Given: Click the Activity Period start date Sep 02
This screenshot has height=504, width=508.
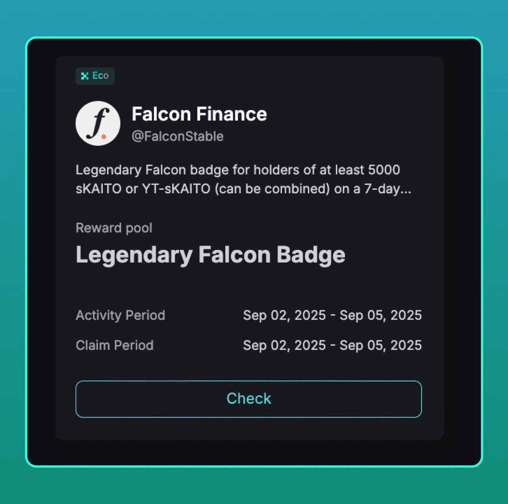Looking at the screenshot, I should pyautogui.click(x=284, y=315).
